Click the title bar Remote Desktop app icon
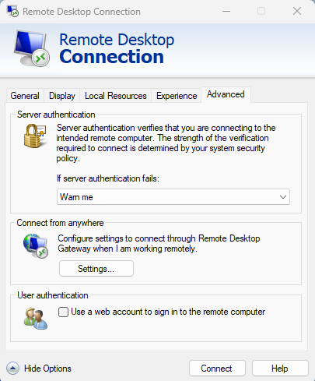Screen dimensions: 315x381 [x=12, y=11]
